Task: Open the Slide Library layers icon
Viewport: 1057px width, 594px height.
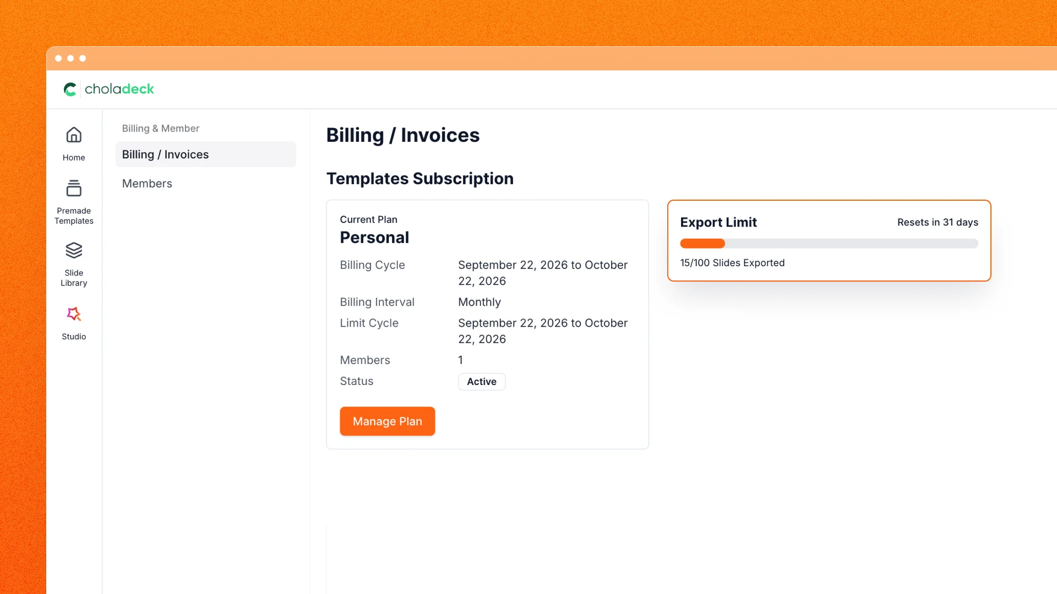Action: click(x=74, y=250)
